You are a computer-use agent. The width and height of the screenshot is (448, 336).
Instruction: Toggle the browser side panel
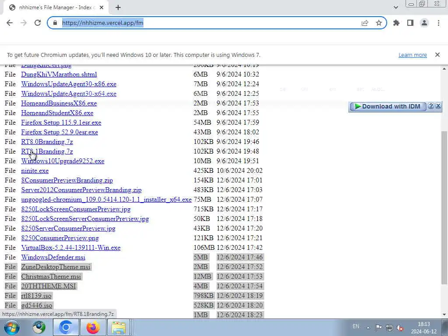[x=410, y=23]
